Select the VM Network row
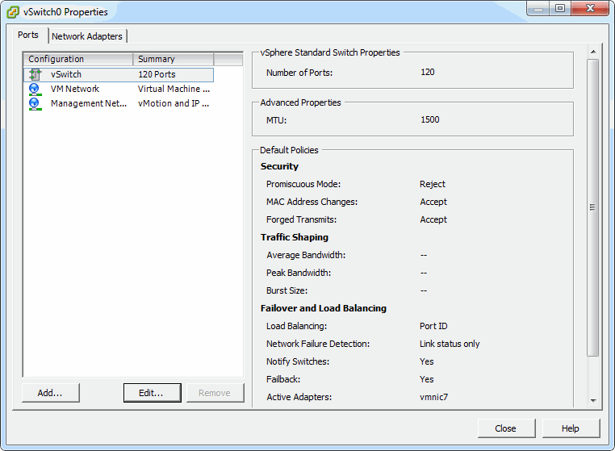Screen dimensions: 615x451 pyautogui.click(x=119, y=89)
